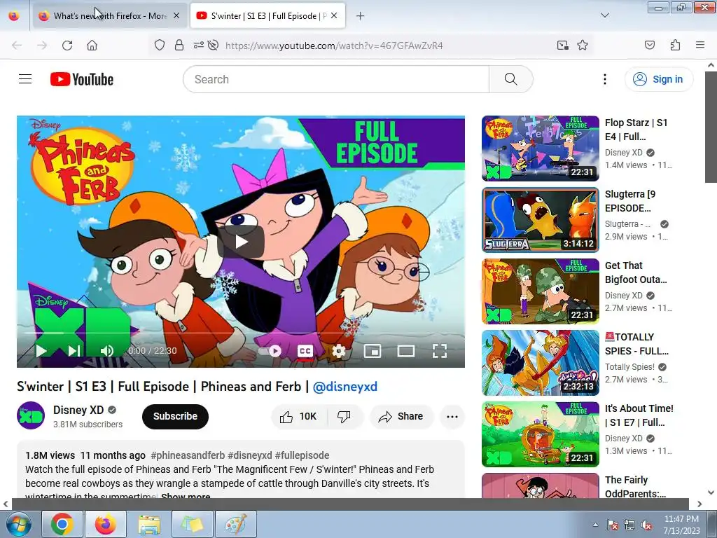Open the Disney XD channel avatar
The width and height of the screenshot is (717, 538).
[31, 415]
